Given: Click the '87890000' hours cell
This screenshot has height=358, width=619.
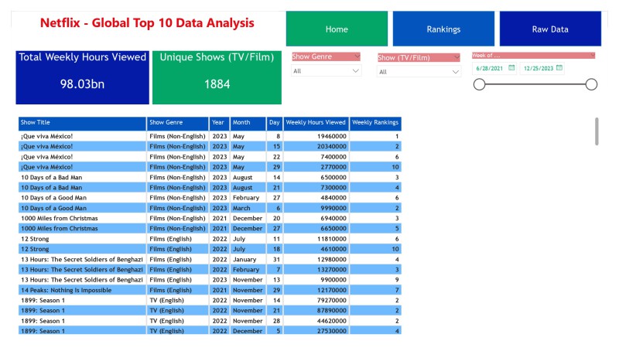Looking at the screenshot, I should 332,311.
